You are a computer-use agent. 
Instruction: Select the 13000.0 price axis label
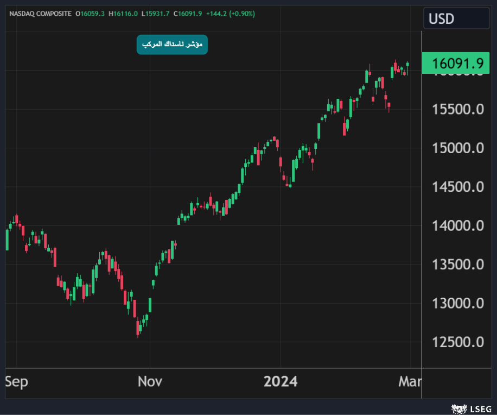[x=458, y=303]
